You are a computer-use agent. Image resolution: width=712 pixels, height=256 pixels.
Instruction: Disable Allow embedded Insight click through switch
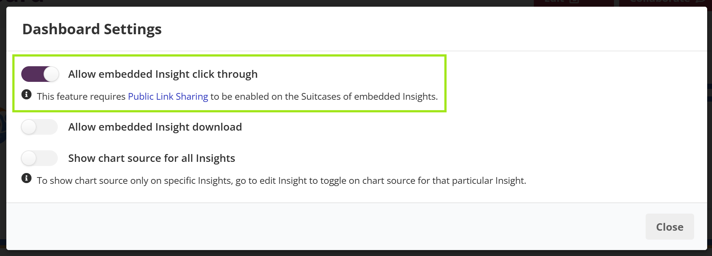40,74
